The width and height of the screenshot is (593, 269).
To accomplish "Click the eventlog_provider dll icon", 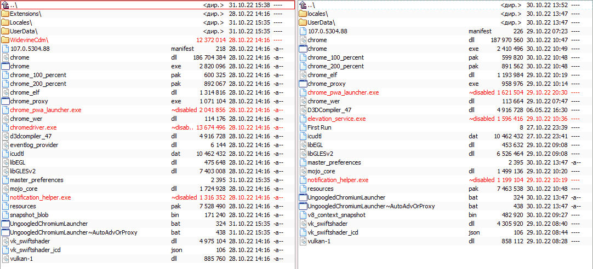I will click(5, 145).
